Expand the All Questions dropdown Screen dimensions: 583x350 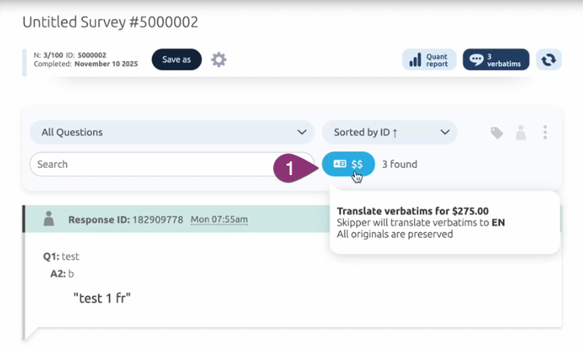172,132
